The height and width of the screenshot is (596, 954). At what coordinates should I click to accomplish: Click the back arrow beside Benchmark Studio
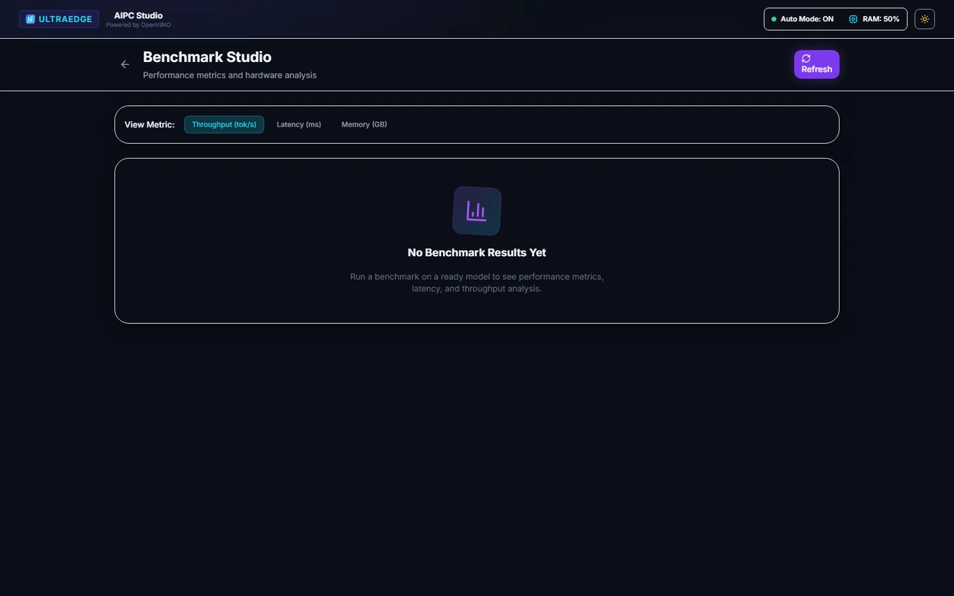coord(125,65)
